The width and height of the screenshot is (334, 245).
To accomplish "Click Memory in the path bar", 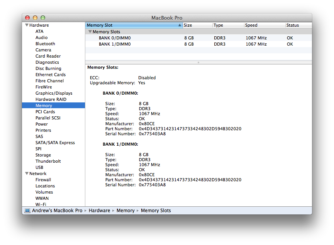I will pyautogui.click(x=125, y=211).
